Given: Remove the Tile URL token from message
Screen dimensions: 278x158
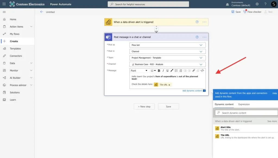Looking at the screenshot, I should (x=169, y=85).
